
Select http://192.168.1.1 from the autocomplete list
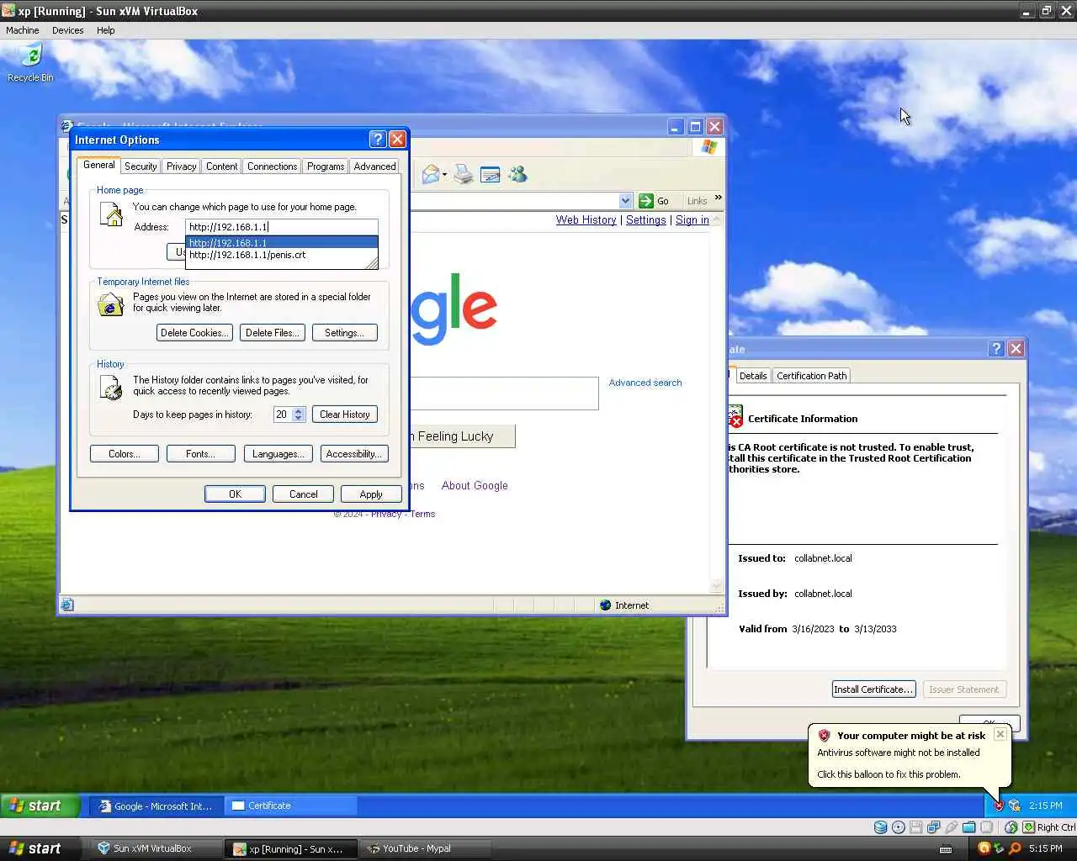[x=282, y=243]
